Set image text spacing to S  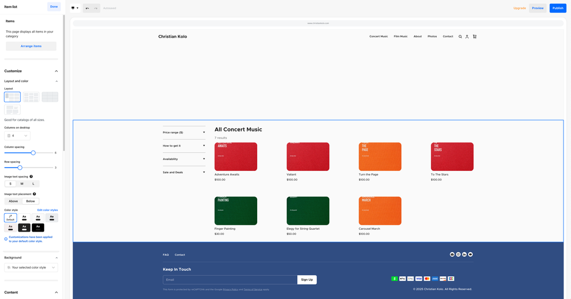click(10, 184)
